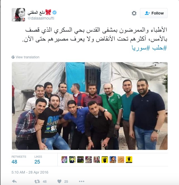Open the gear settings menu
179x185 pixels.
(134, 13)
